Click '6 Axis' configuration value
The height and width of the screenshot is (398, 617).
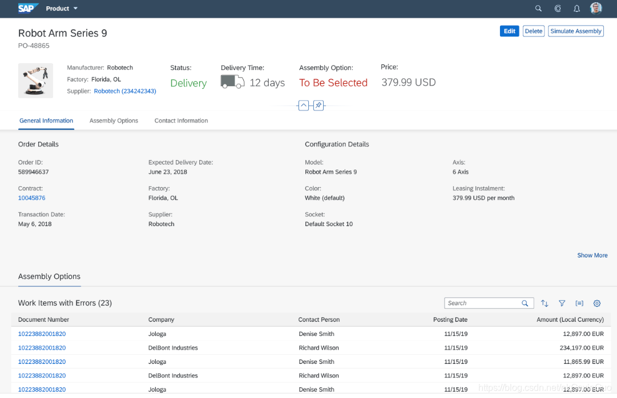coord(461,172)
